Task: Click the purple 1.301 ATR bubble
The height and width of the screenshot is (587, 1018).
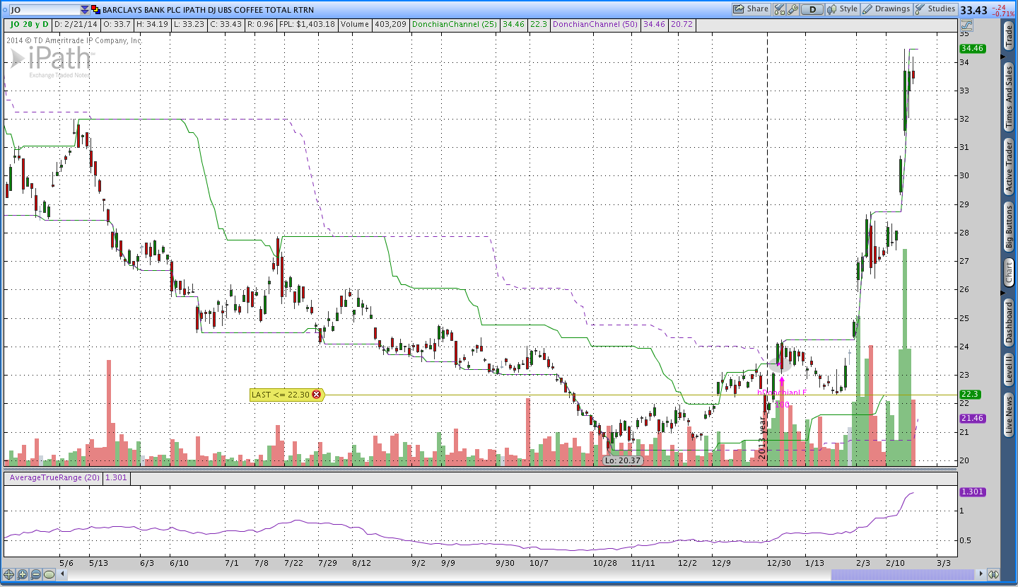Action: point(973,492)
